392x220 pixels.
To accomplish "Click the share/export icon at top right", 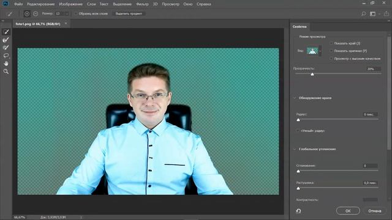I will pyautogui.click(x=386, y=13).
